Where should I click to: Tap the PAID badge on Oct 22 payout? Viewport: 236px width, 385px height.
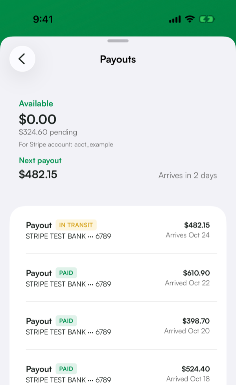[x=66, y=273]
